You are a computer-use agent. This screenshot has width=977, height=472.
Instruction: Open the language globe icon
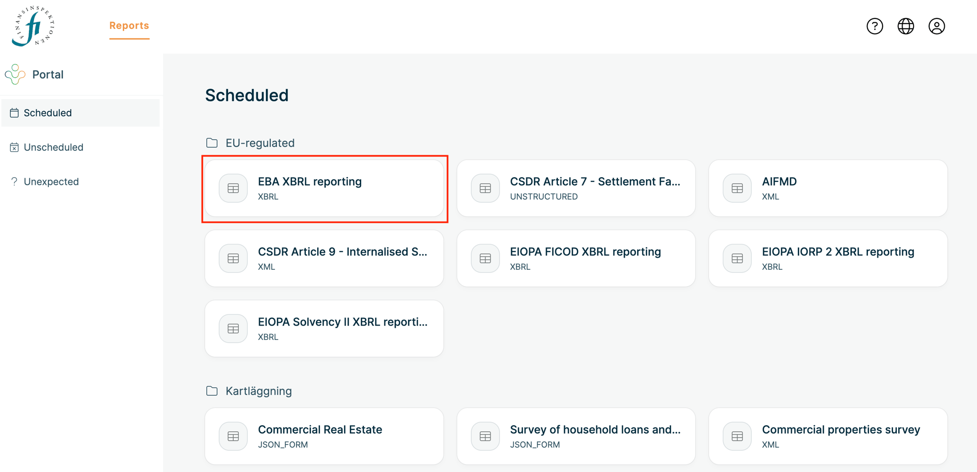point(905,26)
